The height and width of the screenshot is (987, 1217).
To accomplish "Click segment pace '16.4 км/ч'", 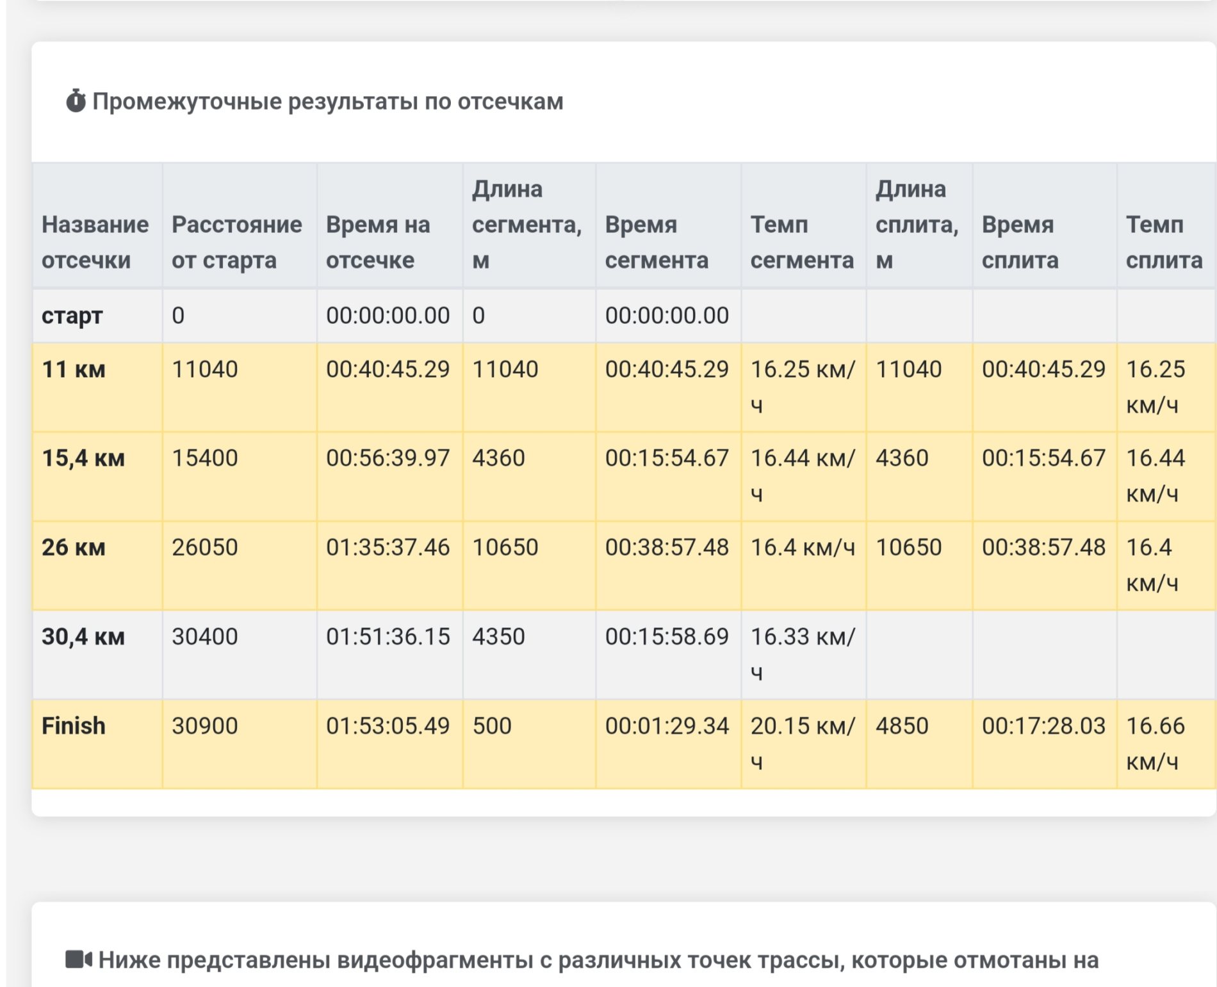I will [x=803, y=547].
